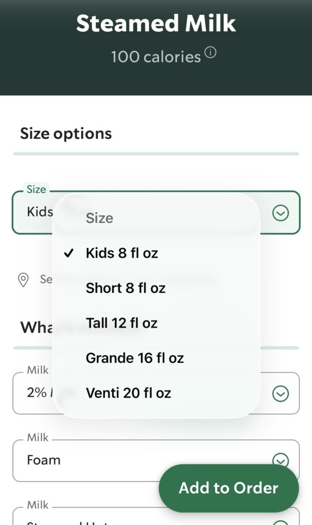This screenshot has width=312, height=525.
Task: Click the Steamed Milk title
Action: coord(156,24)
